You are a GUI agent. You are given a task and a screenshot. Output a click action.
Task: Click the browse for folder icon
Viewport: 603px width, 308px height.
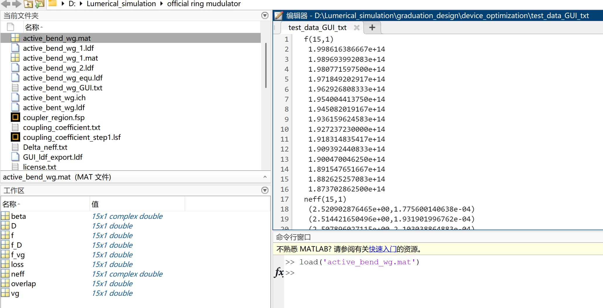coord(39,4)
